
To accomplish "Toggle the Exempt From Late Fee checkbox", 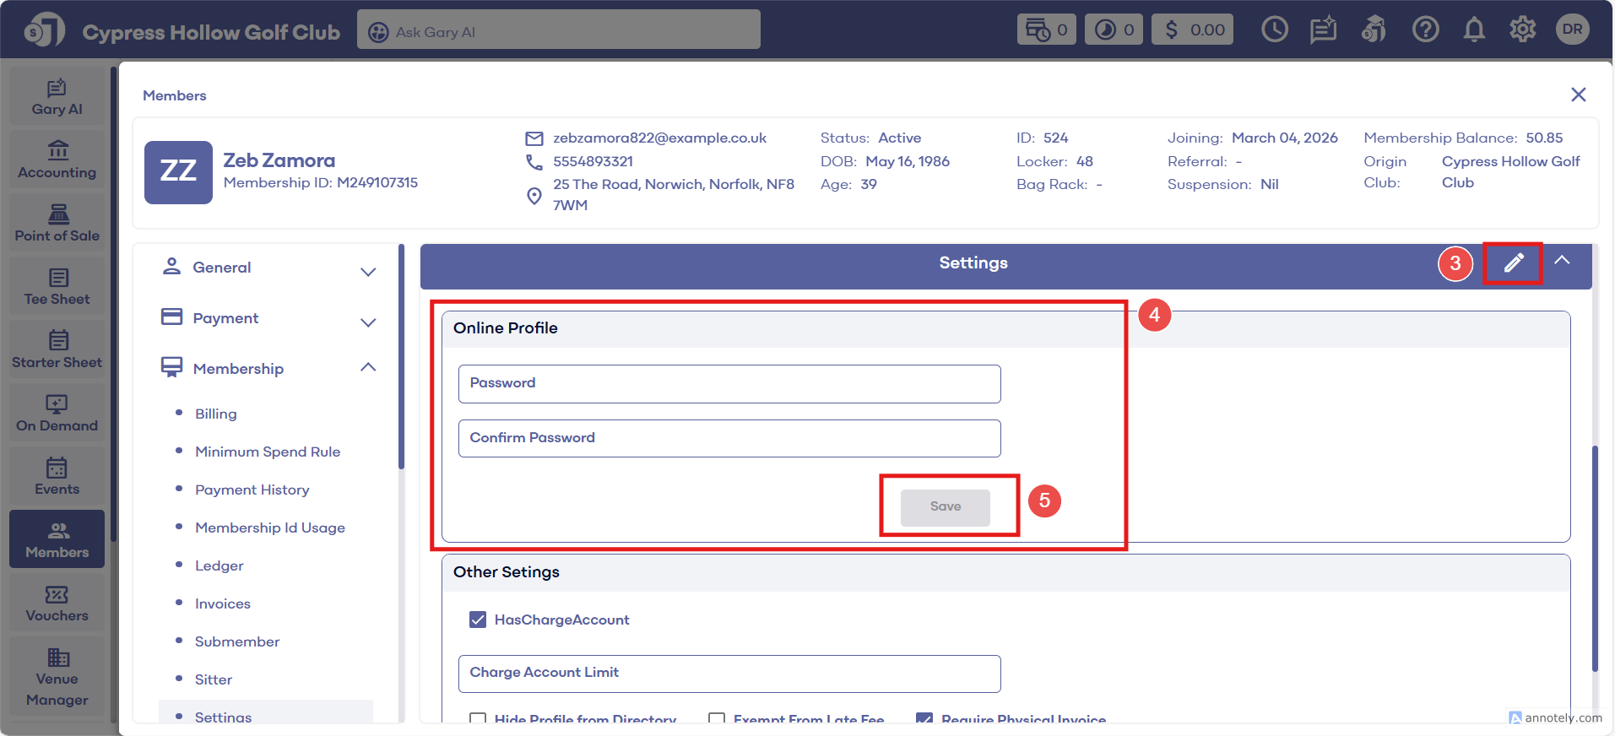I will click(x=717, y=718).
